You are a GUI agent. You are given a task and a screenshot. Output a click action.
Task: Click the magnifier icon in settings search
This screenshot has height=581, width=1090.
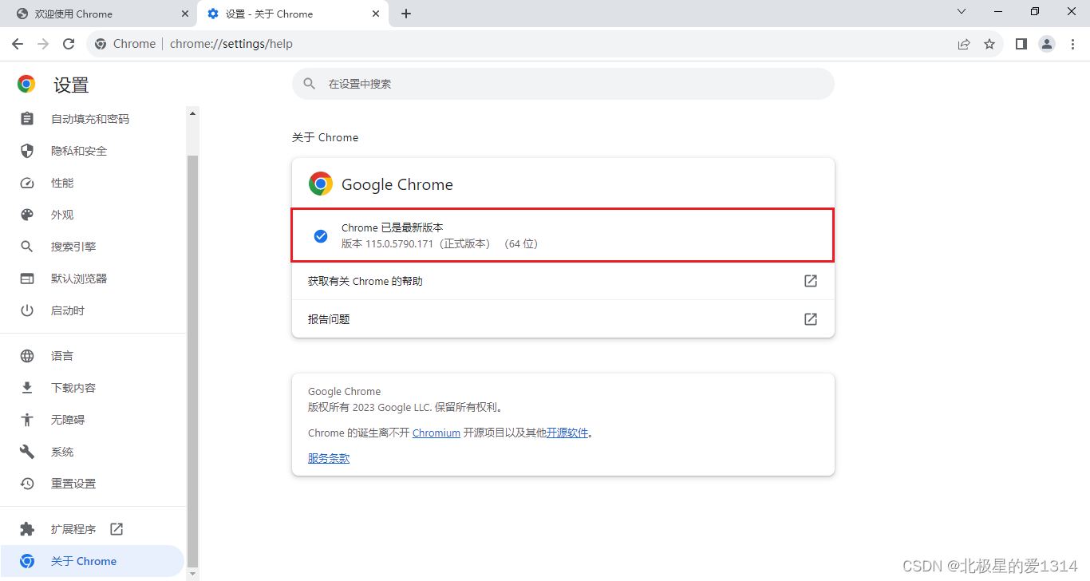click(309, 84)
